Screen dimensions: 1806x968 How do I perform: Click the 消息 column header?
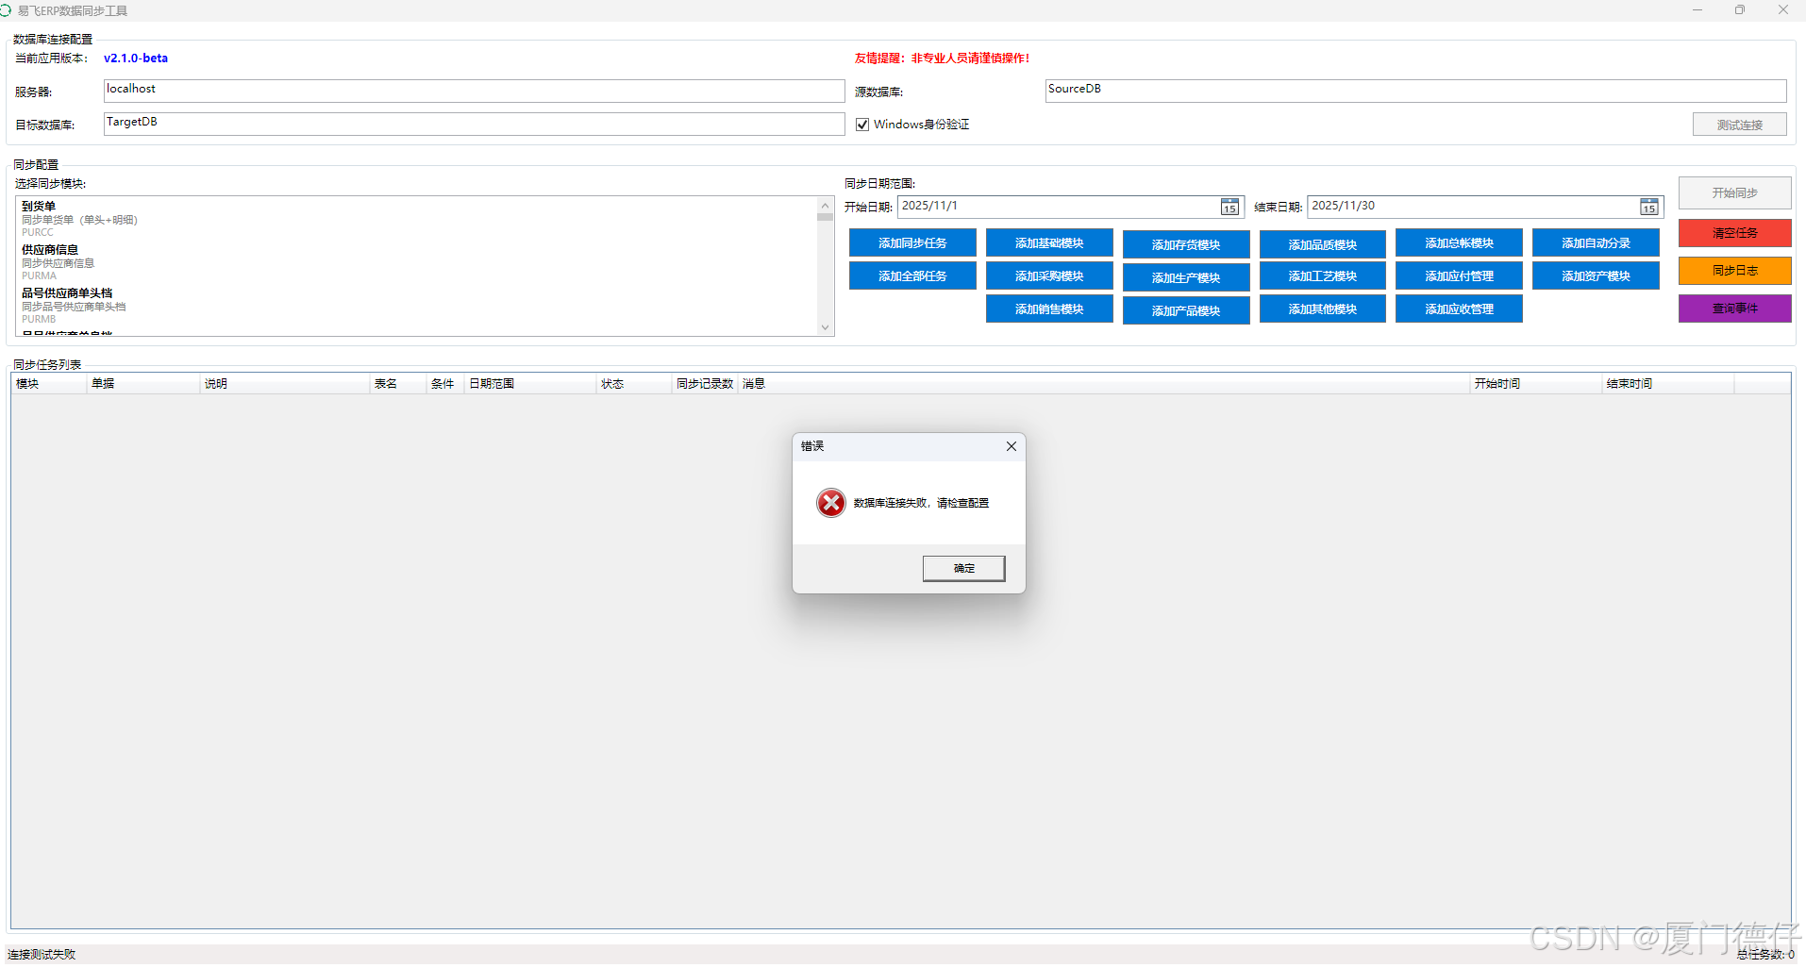tap(1104, 384)
